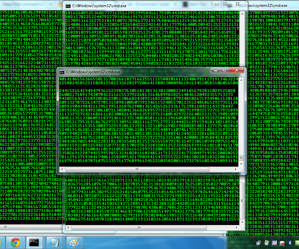
Task: Minimize the background cmd.exe window
Action: click(216, 5)
